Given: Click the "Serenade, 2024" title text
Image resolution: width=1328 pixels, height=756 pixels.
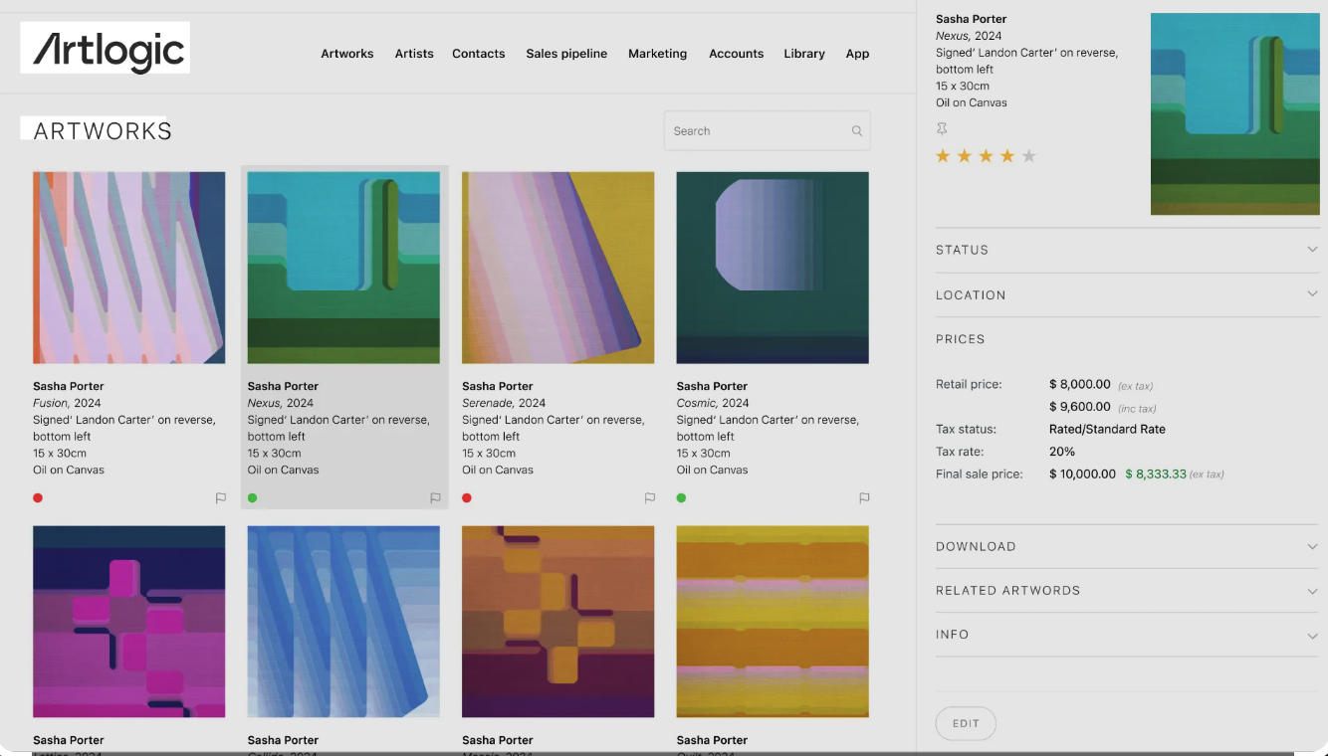Looking at the screenshot, I should point(504,403).
